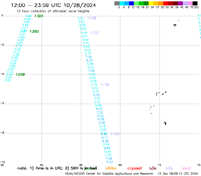Screen dimensions: 201x176
Task: Click the 1736 time stamp label
Action: [x=105, y=84]
